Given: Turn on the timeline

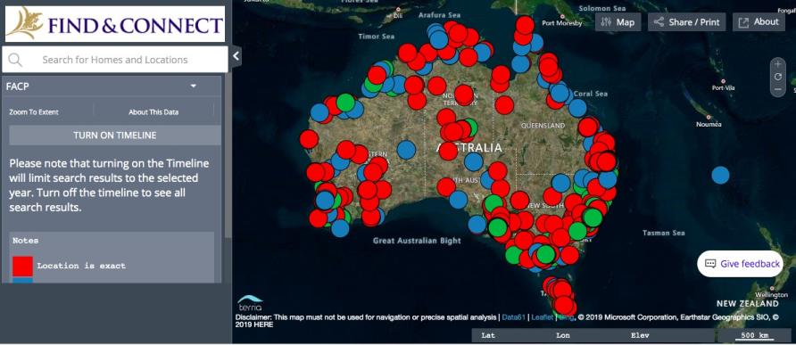Looking at the screenshot, I should coord(115,136).
